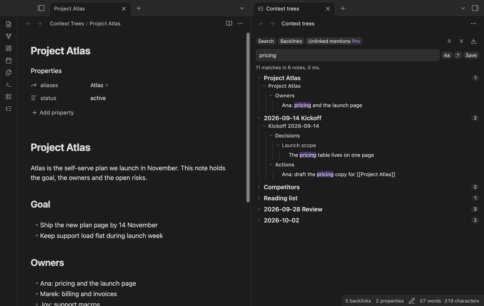Collapse the Decisions heading
This screenshot has height=306, width=484.
[x=271, y=136]
